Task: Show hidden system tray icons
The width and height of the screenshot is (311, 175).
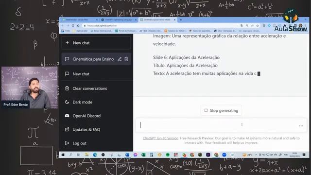Action: pos(256,155)
